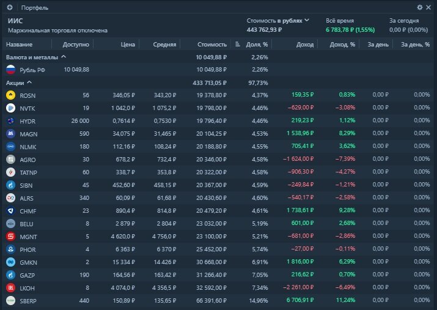This screenshot has width=437, height=310.
Task: Click today's result 0,00 ₽ (0,00%)
Action: point(408,29)
